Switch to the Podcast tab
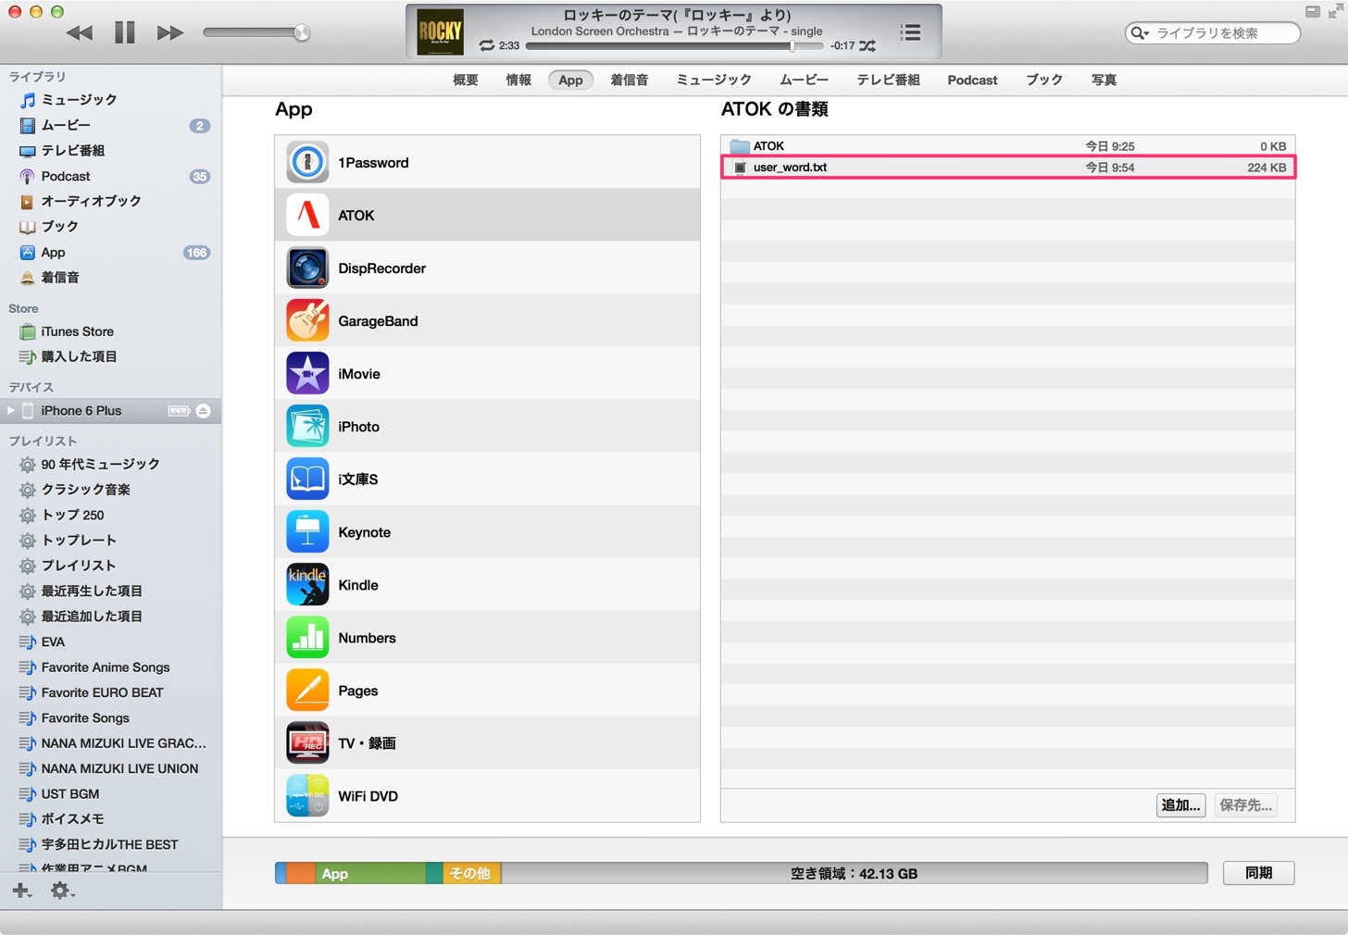Viewport: 1348px width, 935px height. click(x=972, y=80)
